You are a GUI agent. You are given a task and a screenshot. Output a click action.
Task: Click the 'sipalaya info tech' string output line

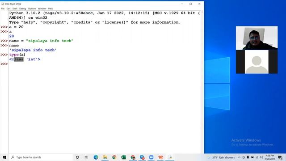click(33, 50)
